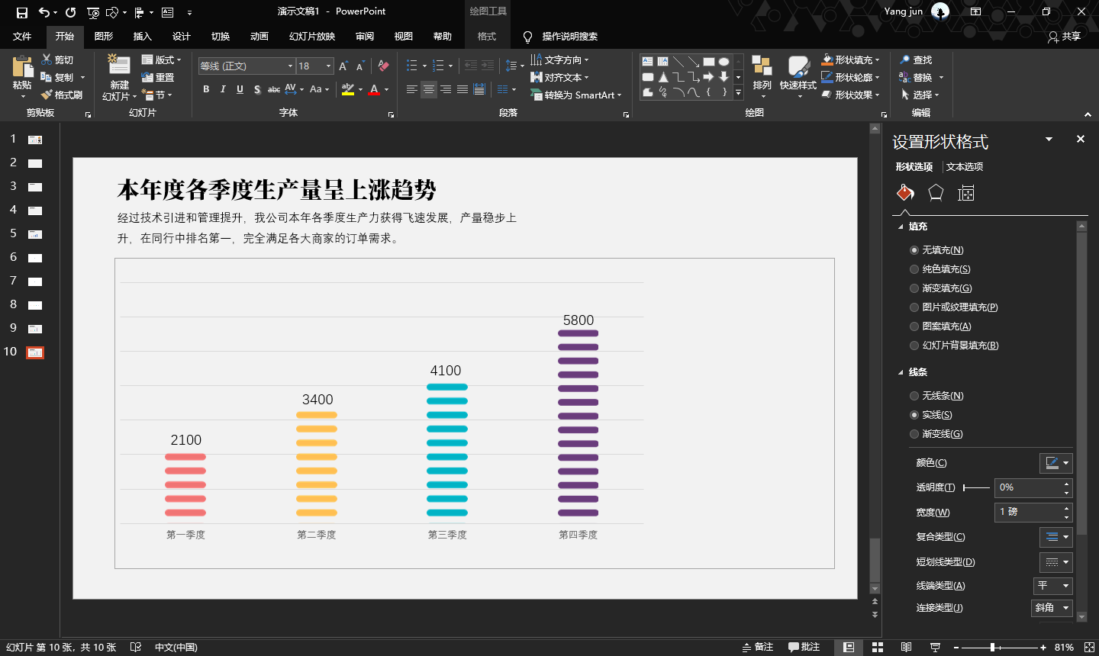
Task: Click the line Width (宽度) input field
Action: tap(1028, 512)
